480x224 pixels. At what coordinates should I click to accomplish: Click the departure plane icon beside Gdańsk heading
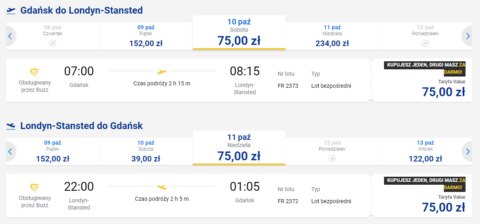tap(11, 11)
